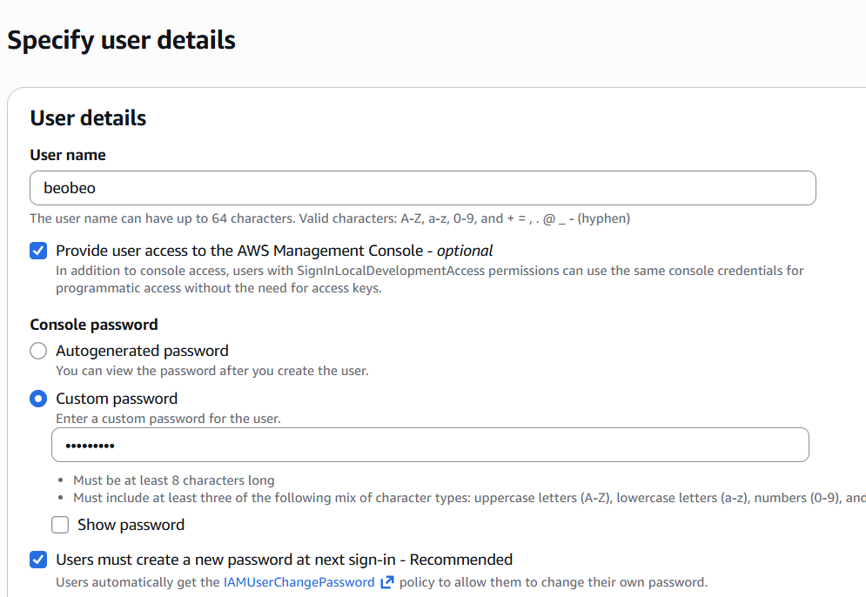The height and width of the screenshot is (597, 866).
Task: Select the Autogenerated password radio button
Action: [x=38, y=351]
